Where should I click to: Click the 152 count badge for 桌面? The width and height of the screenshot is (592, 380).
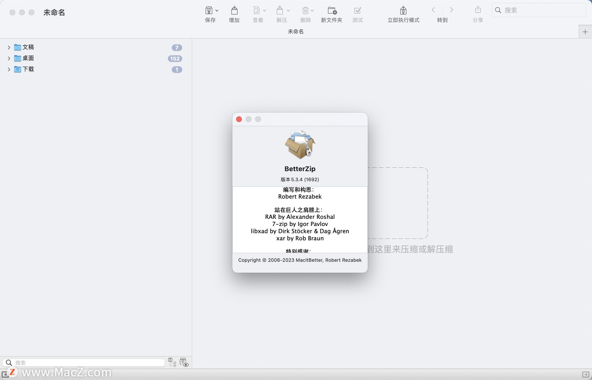pos(175,59)
